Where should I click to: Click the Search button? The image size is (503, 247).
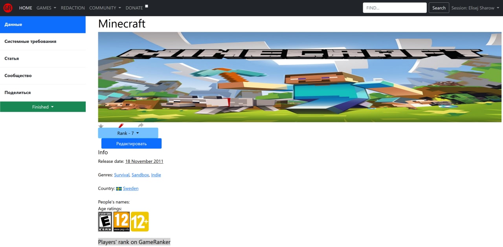[x=439, y=8]
